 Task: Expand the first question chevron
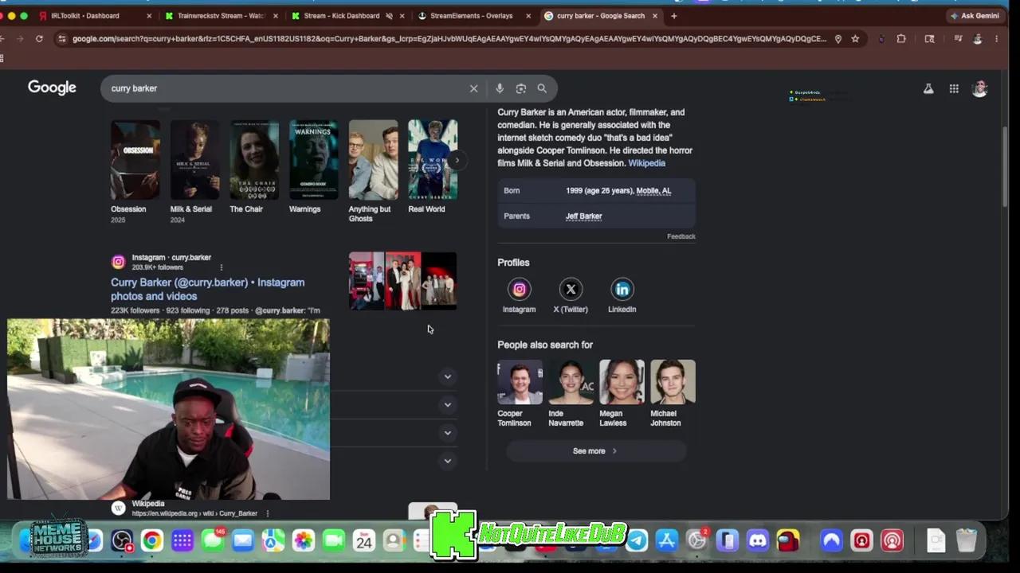(x=448, y=376)
